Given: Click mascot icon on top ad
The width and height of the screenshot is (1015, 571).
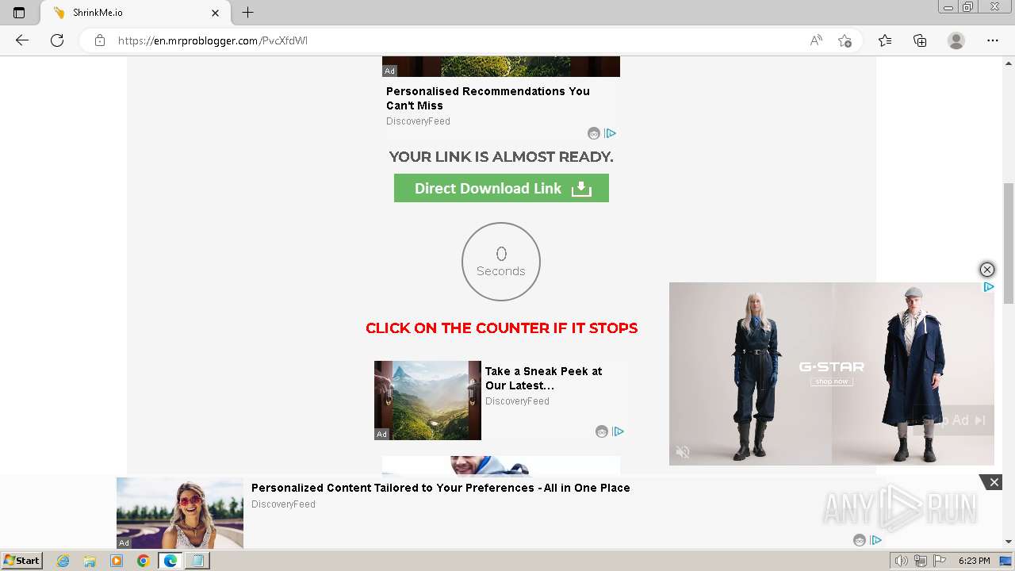Looking at the screenshot, I should (x=594, y=133).
